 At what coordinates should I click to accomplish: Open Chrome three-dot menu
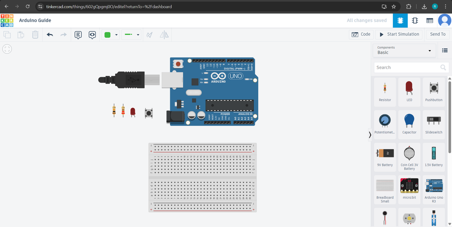445,6
